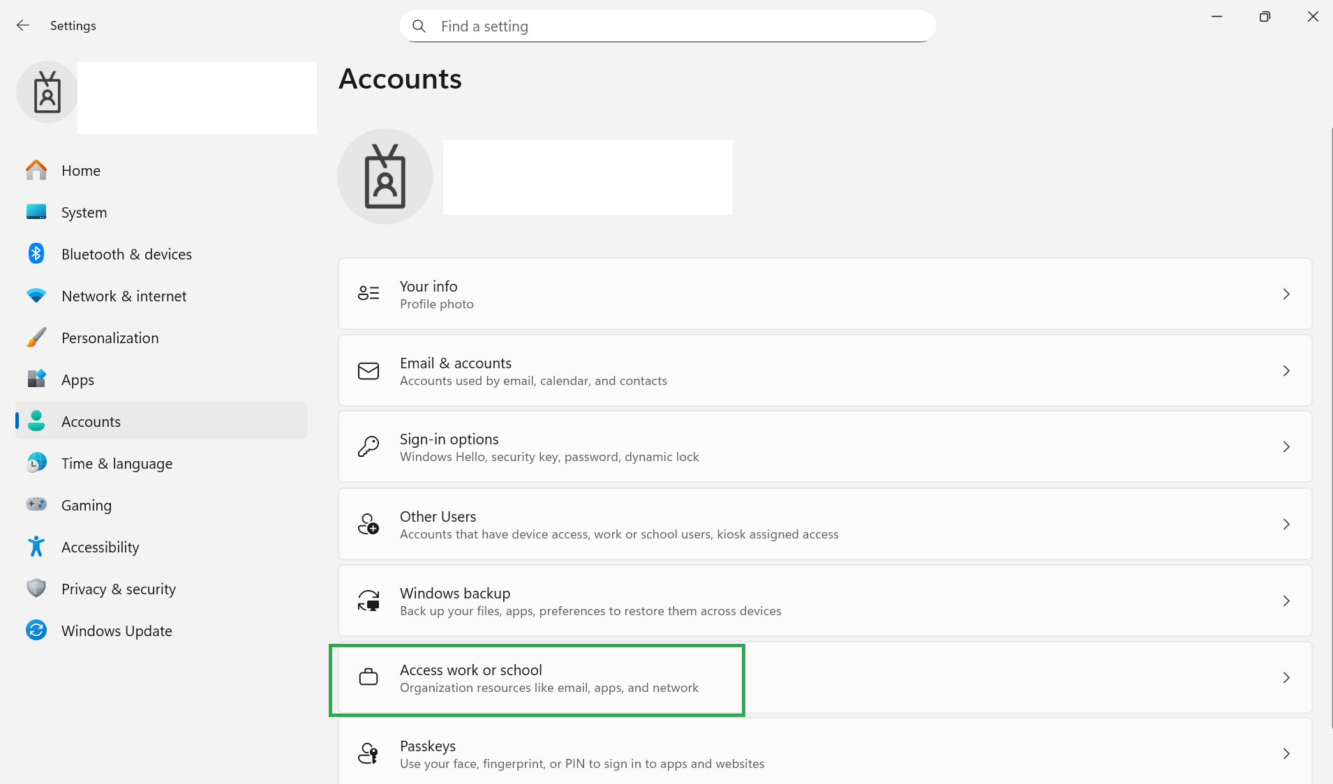Open Bluetooth & devices settings
The width and height of the screenshot is (1333, 784).
161,254
